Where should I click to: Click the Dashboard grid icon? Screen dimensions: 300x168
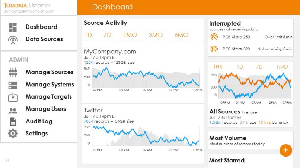[13, 27]
